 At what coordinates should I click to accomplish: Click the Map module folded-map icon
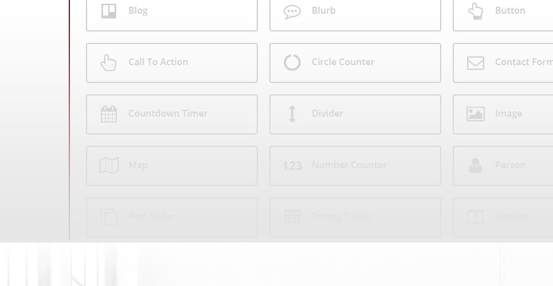tap(109, 165)
